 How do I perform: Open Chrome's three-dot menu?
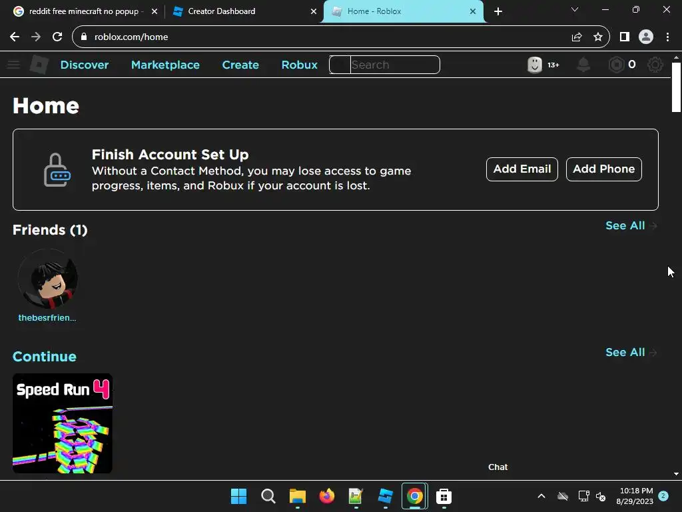(667, 37)
